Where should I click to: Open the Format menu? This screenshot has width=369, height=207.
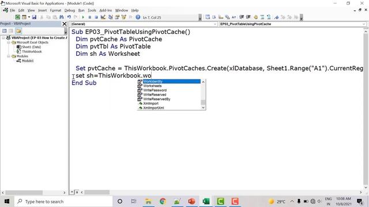point(55,10)
